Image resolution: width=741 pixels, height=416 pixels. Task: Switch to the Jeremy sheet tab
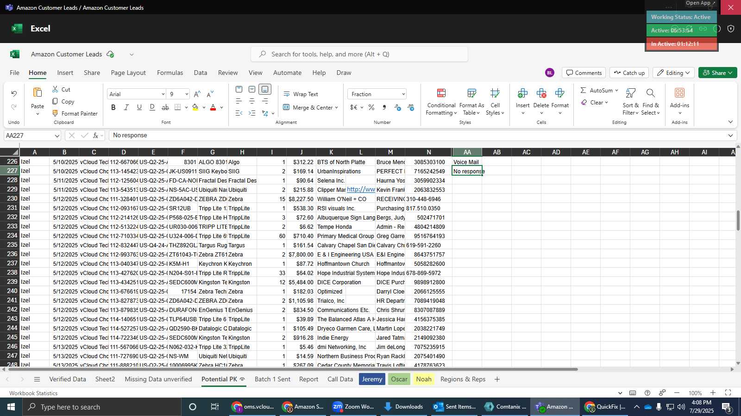tap(372, 379)
